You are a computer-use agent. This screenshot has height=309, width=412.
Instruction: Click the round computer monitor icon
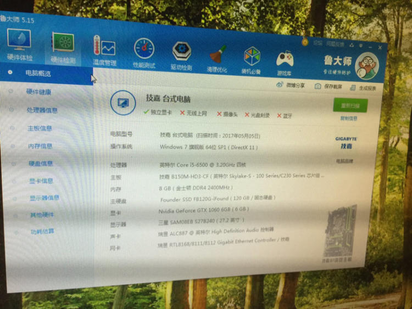click(x=123, y=103)
